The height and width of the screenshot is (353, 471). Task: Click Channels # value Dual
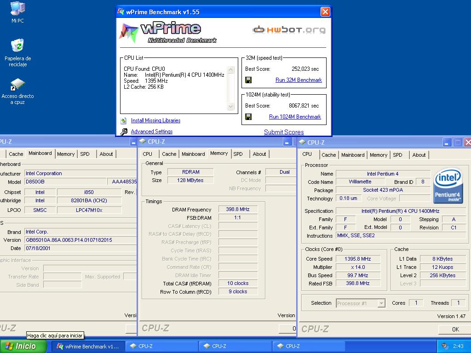click(x=281, y=172)
